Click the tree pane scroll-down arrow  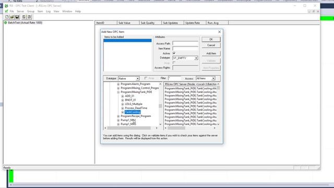160,124
